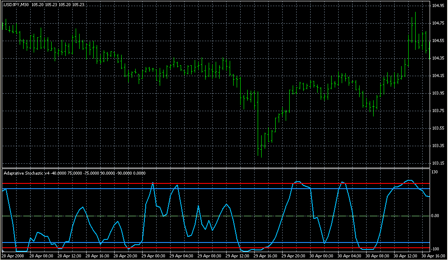The height and width of the screenshot is (260, 448).
Task: Select the 30 Apr 08:30 time label
Action: [x=378, y=256]
